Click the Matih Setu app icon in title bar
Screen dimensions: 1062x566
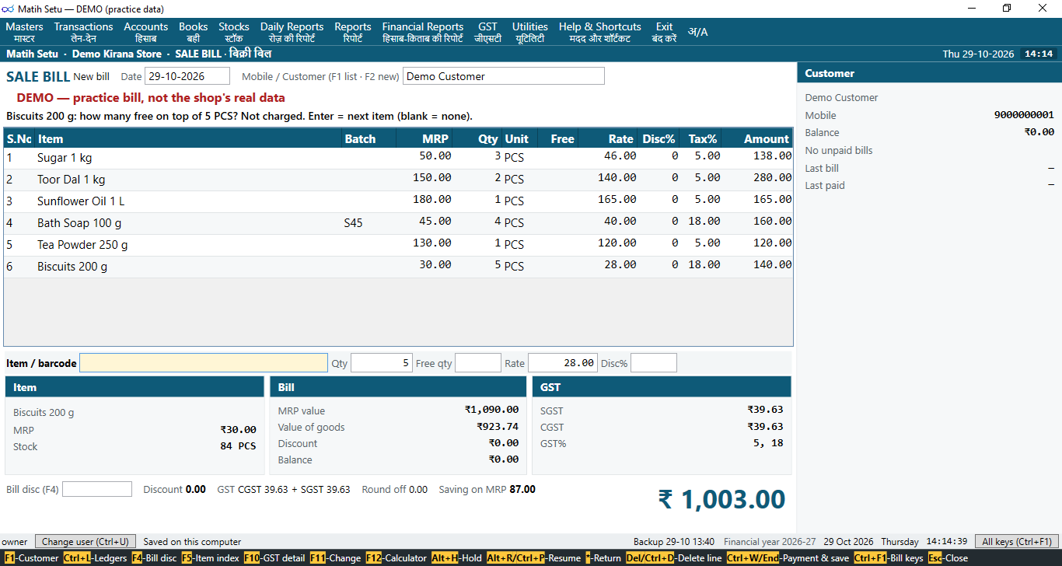point(9,9)
